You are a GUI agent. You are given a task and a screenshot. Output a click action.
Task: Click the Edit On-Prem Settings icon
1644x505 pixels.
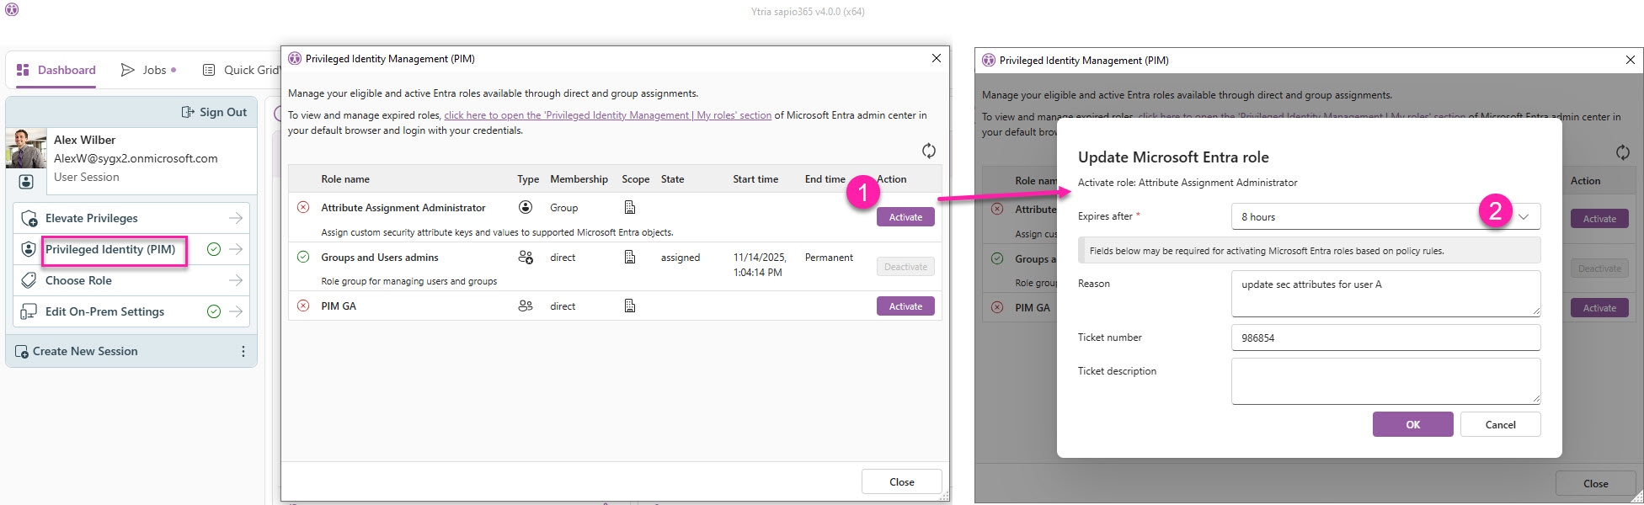(29, 311)
